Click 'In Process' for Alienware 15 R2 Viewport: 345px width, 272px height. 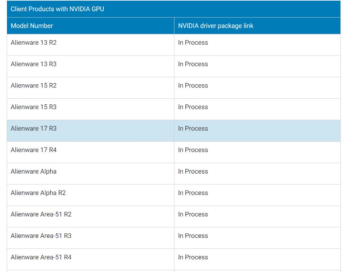click(x=193, y=85)
